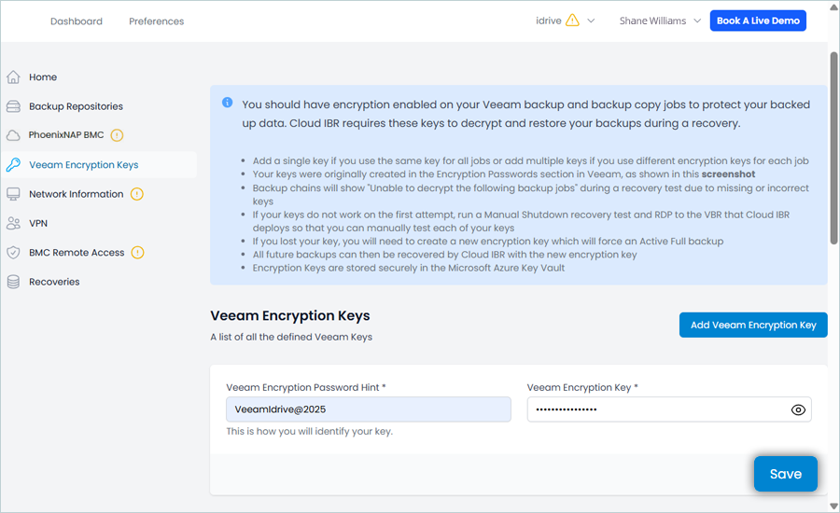Click warning badge next to Network Information
The height and width of the screenshot is (513, 840).
137,194
